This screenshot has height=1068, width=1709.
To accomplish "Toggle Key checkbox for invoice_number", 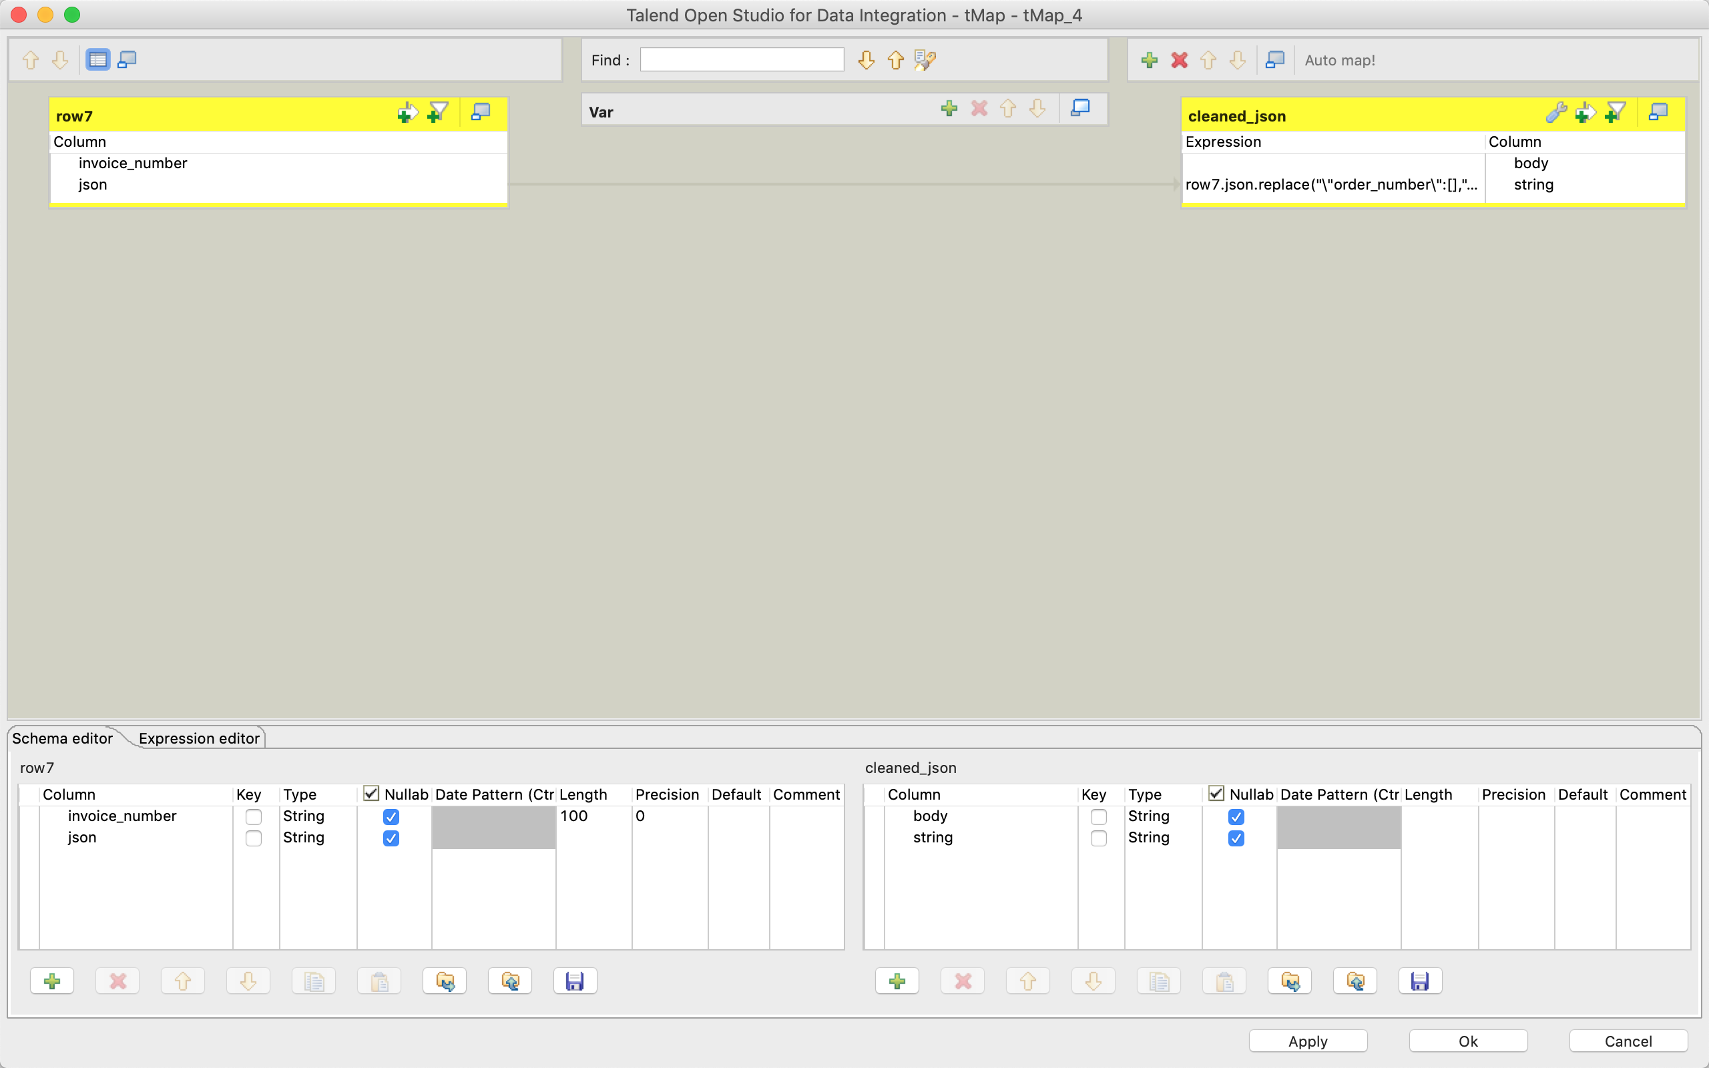I will (254, 816).
